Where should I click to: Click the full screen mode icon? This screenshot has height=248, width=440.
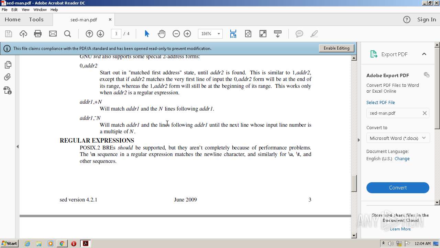pos(263,34)
